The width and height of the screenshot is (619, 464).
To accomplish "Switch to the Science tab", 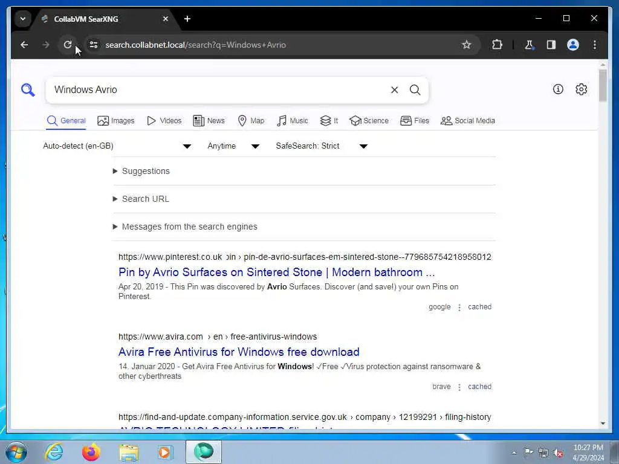I will [369, 121].
